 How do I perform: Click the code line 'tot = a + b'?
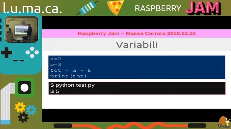tap(71, 70)
